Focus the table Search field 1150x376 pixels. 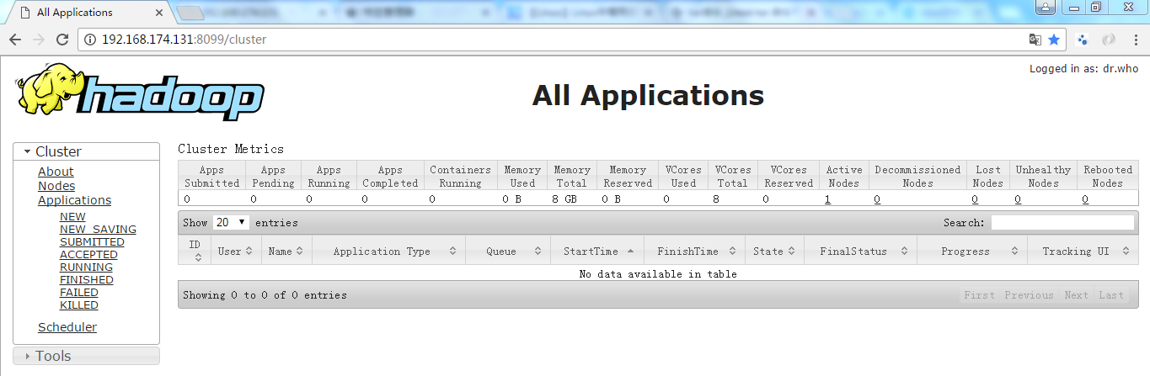[x=1062, y=223]
